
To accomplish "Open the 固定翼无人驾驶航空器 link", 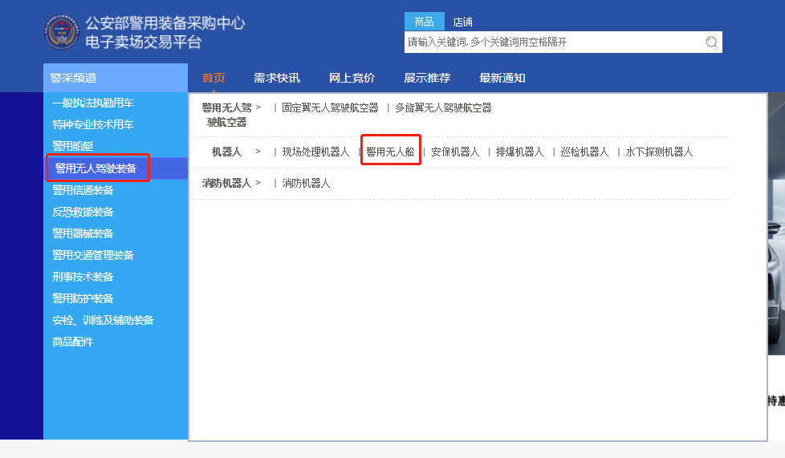I will coord(329,107).
